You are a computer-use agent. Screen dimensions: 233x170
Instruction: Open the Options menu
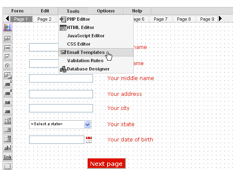point(106,11)
